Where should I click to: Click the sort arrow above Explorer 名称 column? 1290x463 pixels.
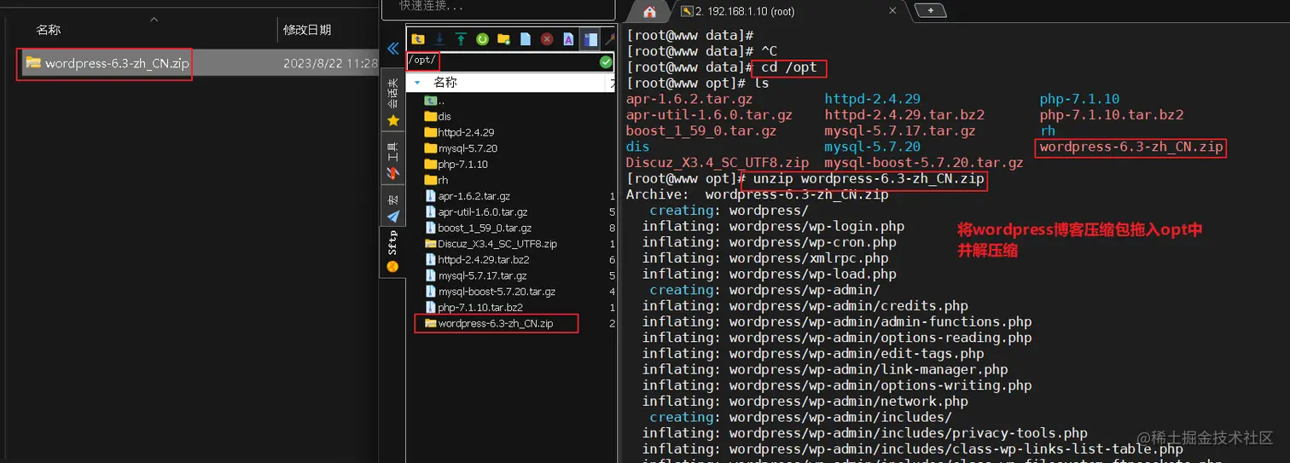[x=154, y=19]
